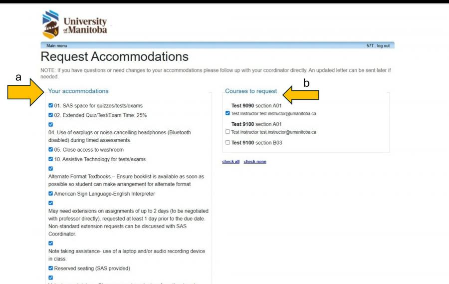Uncheck SAS space for quizzes/tests/exams

(51, 106)
